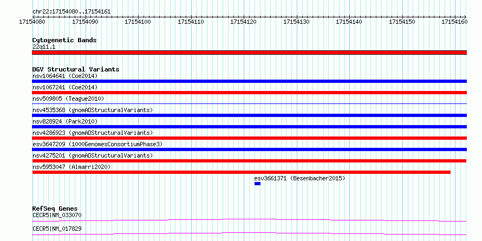Open variant nsv509805 (Teague2010) label

coord(68,99)
